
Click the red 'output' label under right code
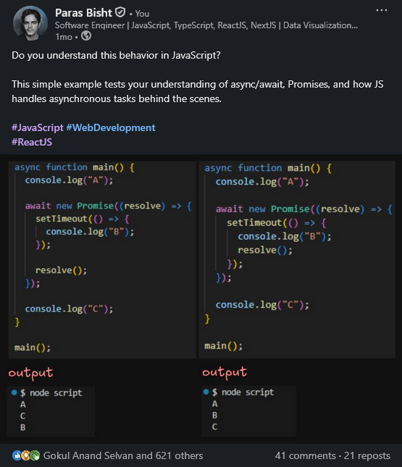click(x=225, y=372)
